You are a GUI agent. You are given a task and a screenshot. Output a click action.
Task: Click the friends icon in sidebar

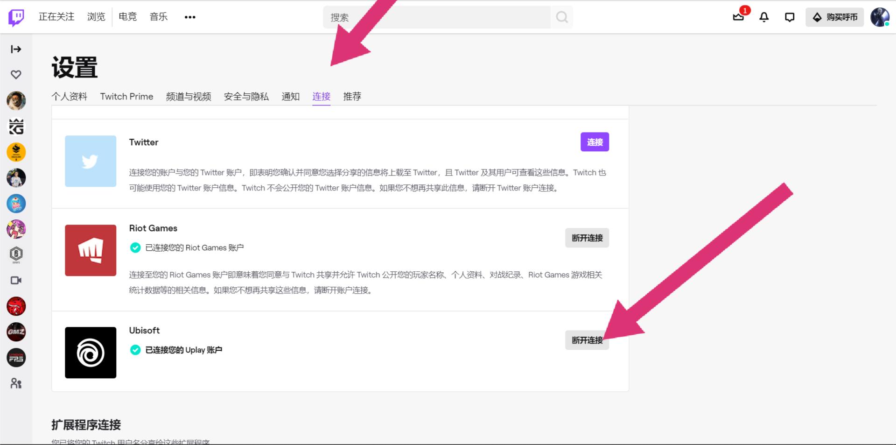tap(16, 383)
